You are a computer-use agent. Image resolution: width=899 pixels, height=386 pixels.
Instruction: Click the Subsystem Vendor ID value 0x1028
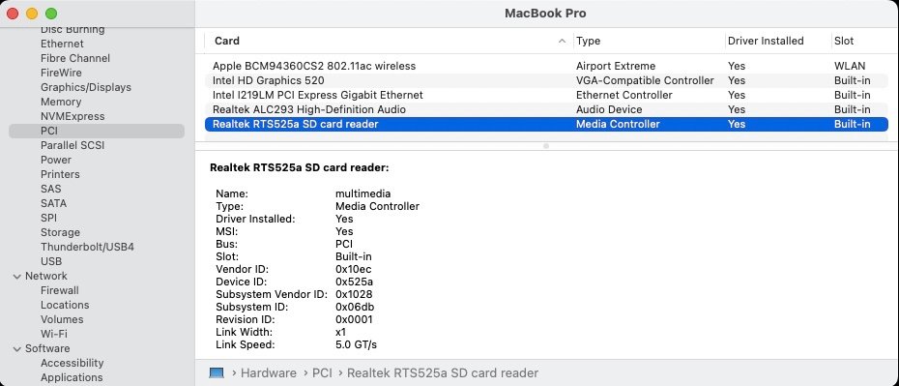(x=355, y=295)
